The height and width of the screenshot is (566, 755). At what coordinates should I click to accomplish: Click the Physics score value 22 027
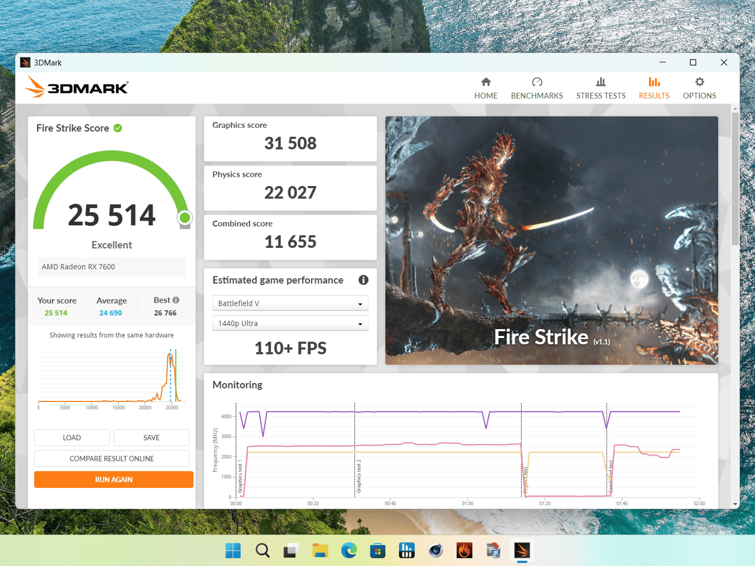290,193
